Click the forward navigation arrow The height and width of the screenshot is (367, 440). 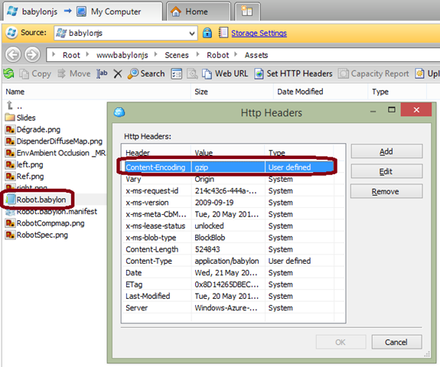pos(32,54)
